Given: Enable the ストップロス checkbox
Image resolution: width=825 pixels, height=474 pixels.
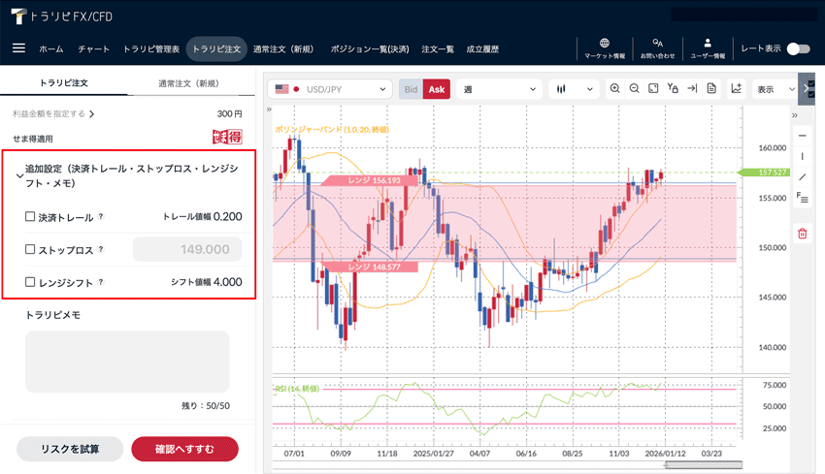Looking at the screenshot, I should point(30,249).
